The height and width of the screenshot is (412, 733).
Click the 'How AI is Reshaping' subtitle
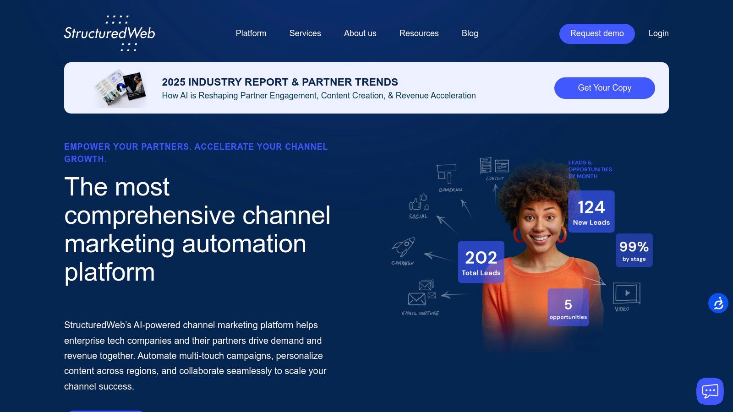(319, 96)
